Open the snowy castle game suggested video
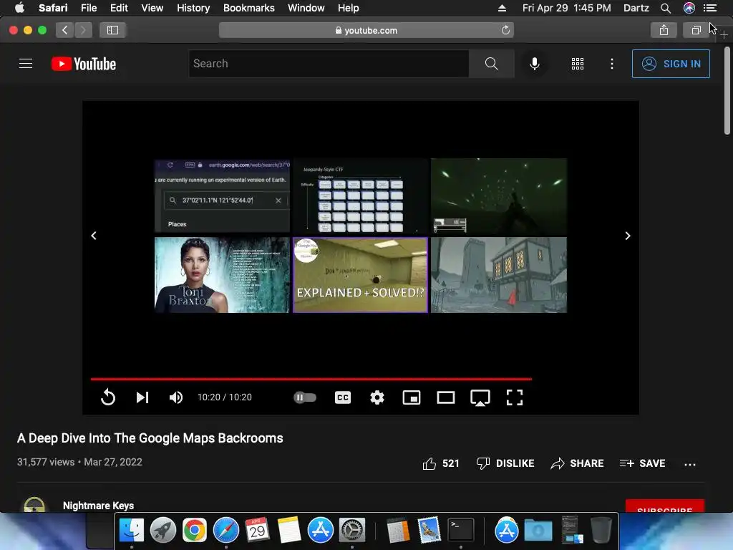The height and width of the screenshot is (550, 733). tap(499, 274)
